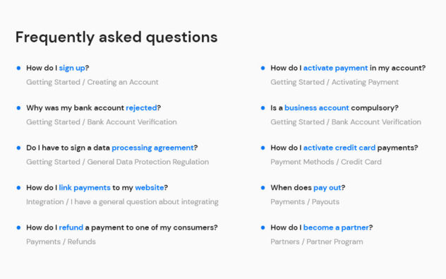The height and width of the screenshot is (279, 446).
Task: Open 'How do I activate payment' question
Action: click(x=348, y=68)
